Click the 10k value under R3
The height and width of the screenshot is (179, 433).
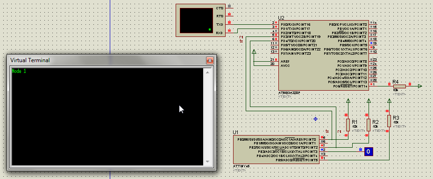[396, 122]
